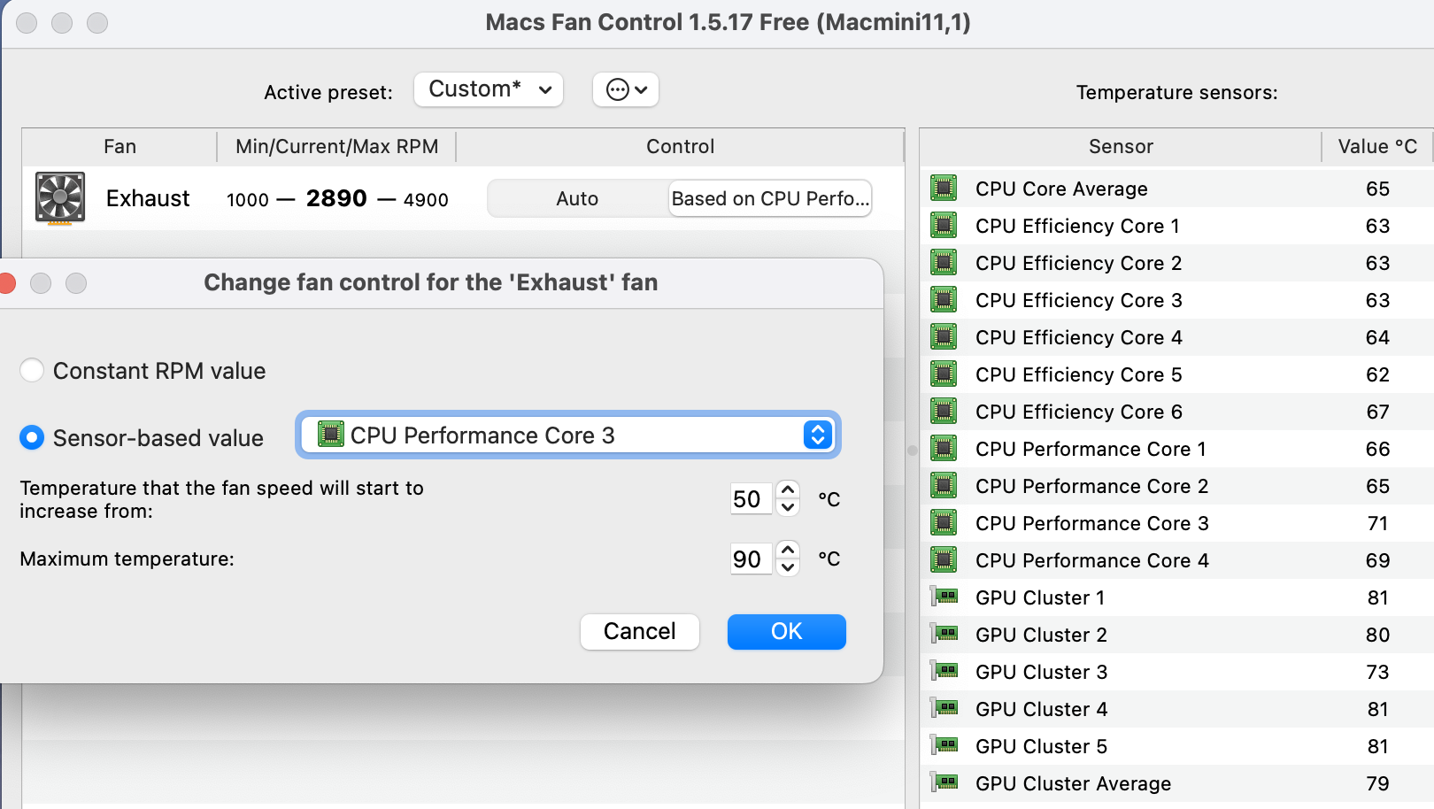Open the ellipsis preset options menu
The image size is (1434, 809).
626,89
